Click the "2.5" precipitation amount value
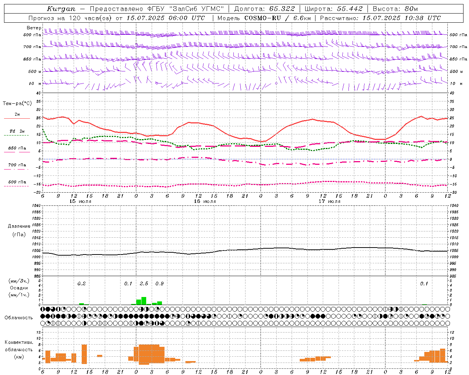The image size is (469, 375). (x=144, y=284)
